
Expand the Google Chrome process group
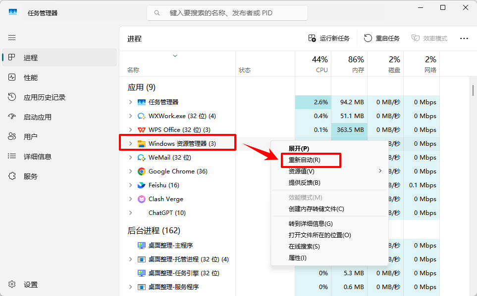(130, 171)
